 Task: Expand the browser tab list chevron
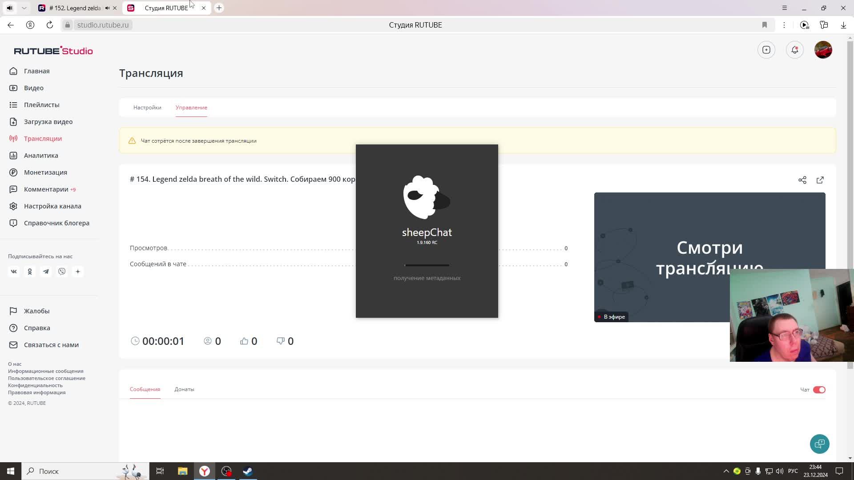[x=24, y=8]
